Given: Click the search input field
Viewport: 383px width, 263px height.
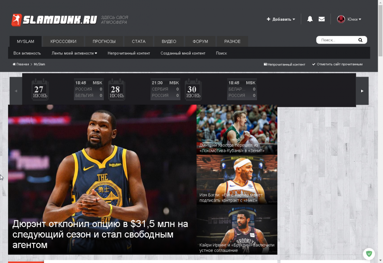Looking at the screenshot, I should [x=337, y=40].
